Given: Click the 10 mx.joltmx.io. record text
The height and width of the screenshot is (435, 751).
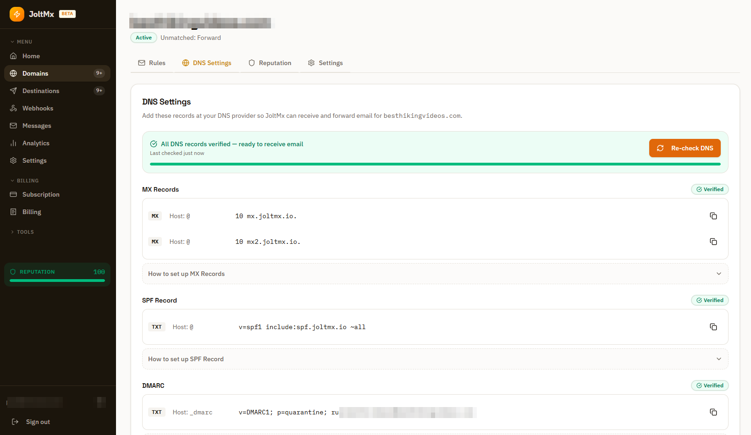Looking at the screenshot, I should pos(266,216).
